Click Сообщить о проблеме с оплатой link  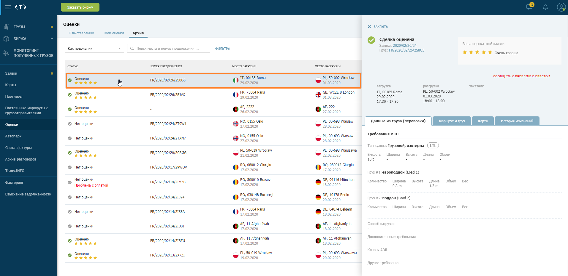pos(522,76)
